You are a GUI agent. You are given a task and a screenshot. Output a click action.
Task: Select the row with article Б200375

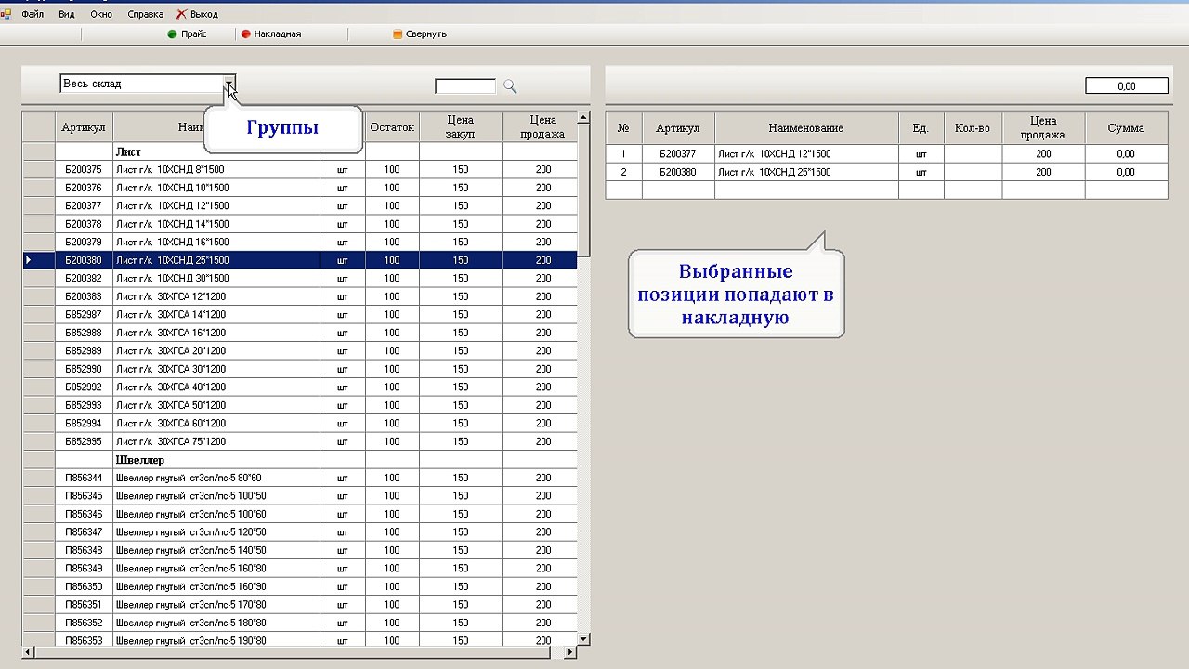tap(84, 170)
